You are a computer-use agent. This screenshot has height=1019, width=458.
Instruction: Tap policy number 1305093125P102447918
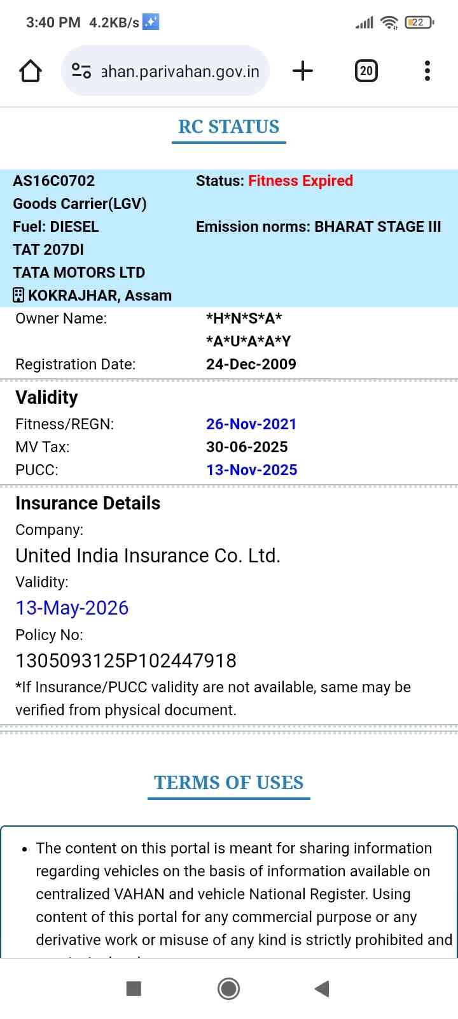point(126,661)
